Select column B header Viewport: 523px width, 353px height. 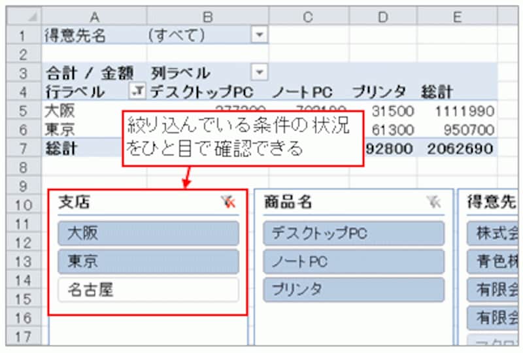pos(207,16)
